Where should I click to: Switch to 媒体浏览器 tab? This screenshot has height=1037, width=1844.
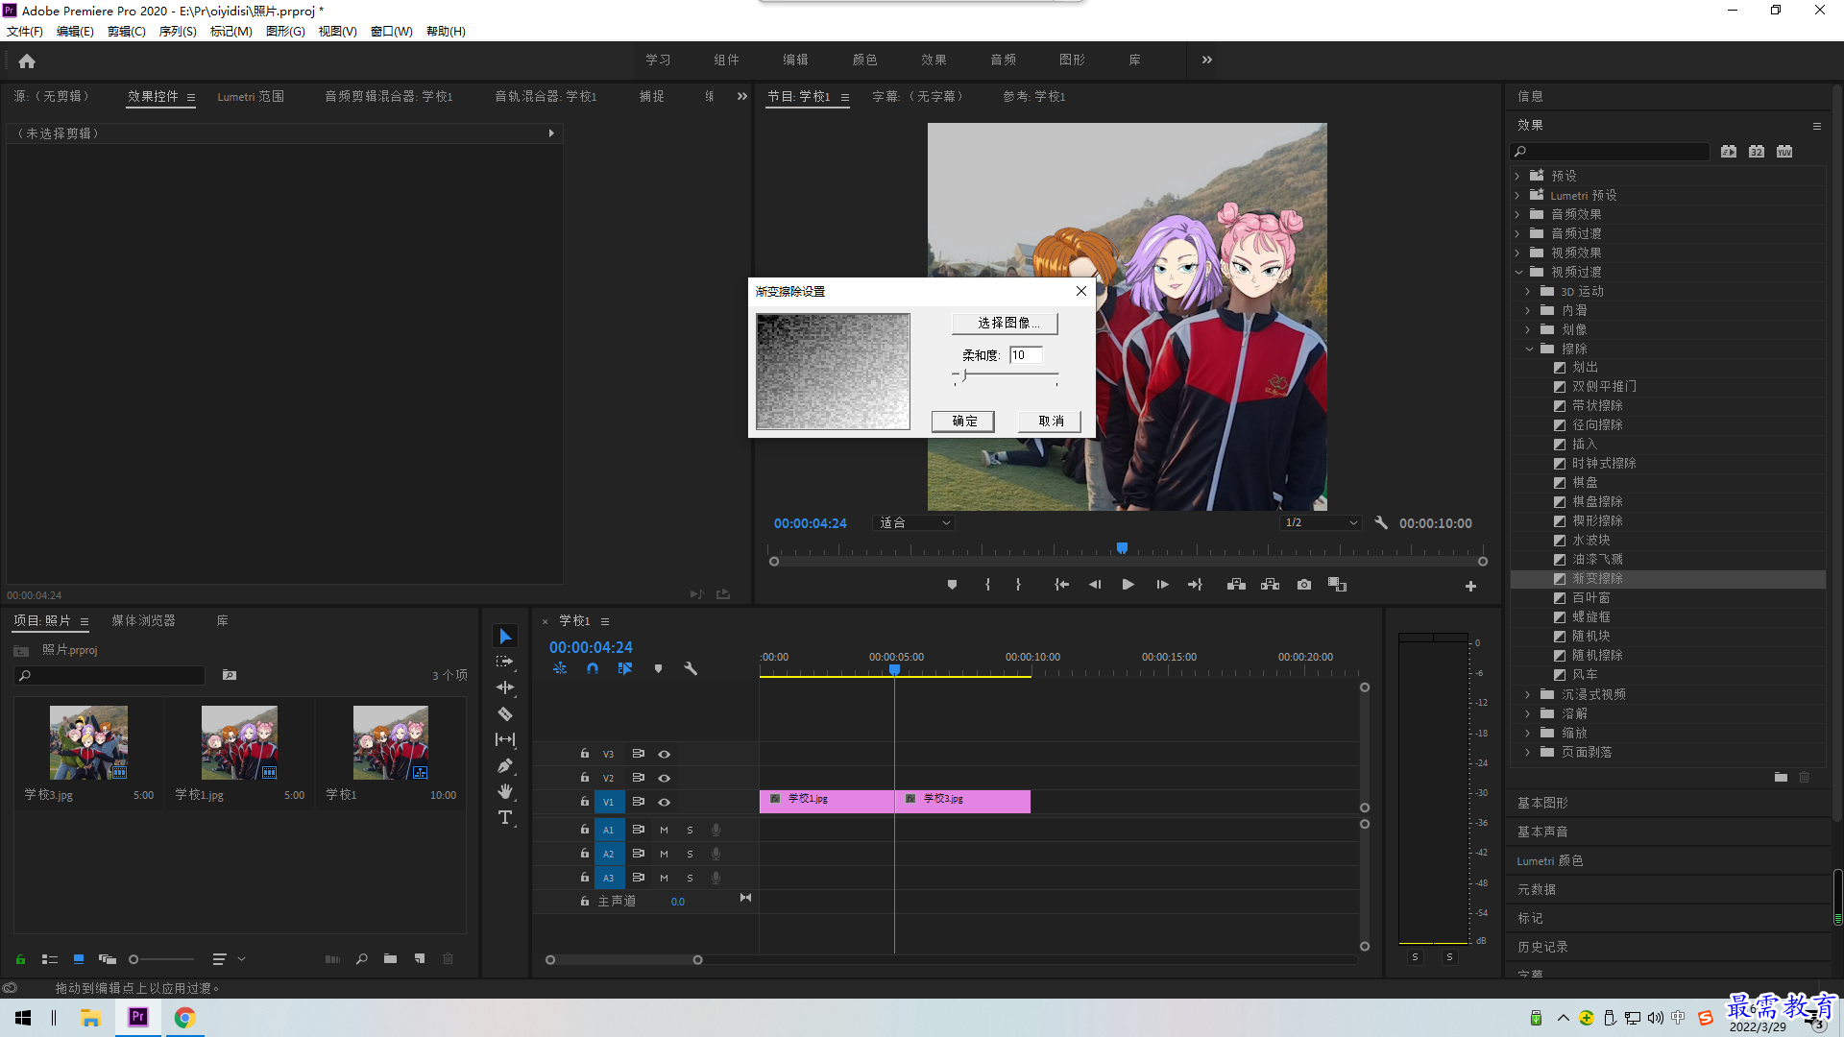143,620
